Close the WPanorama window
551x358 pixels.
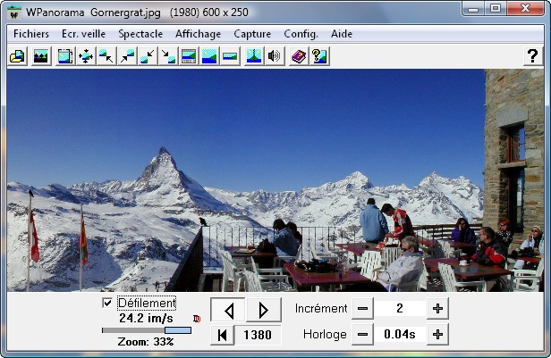(526, 8)
